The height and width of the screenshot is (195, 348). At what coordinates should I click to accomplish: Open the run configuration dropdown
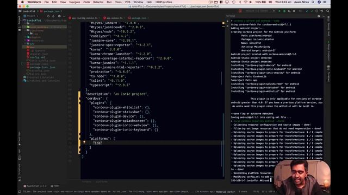[259, 11]
